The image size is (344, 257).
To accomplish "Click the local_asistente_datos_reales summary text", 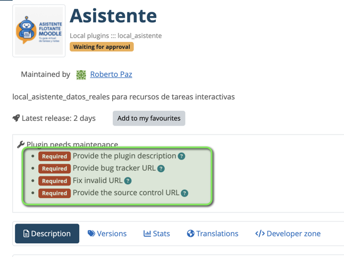I will point(123,96).
